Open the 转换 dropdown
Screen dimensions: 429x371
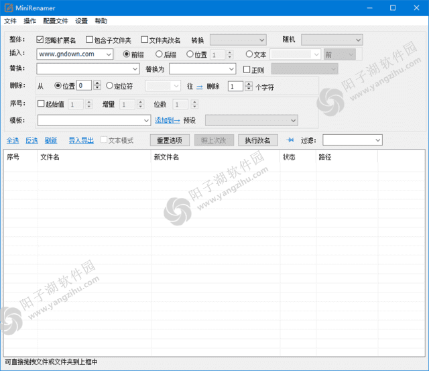pyautogui.click(x=238, y=40)
